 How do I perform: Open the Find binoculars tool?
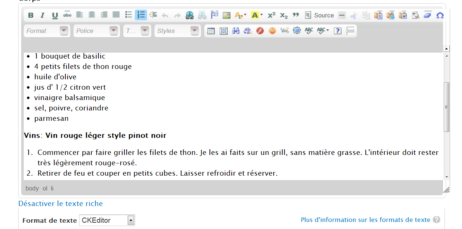click(x=235, y=31)
